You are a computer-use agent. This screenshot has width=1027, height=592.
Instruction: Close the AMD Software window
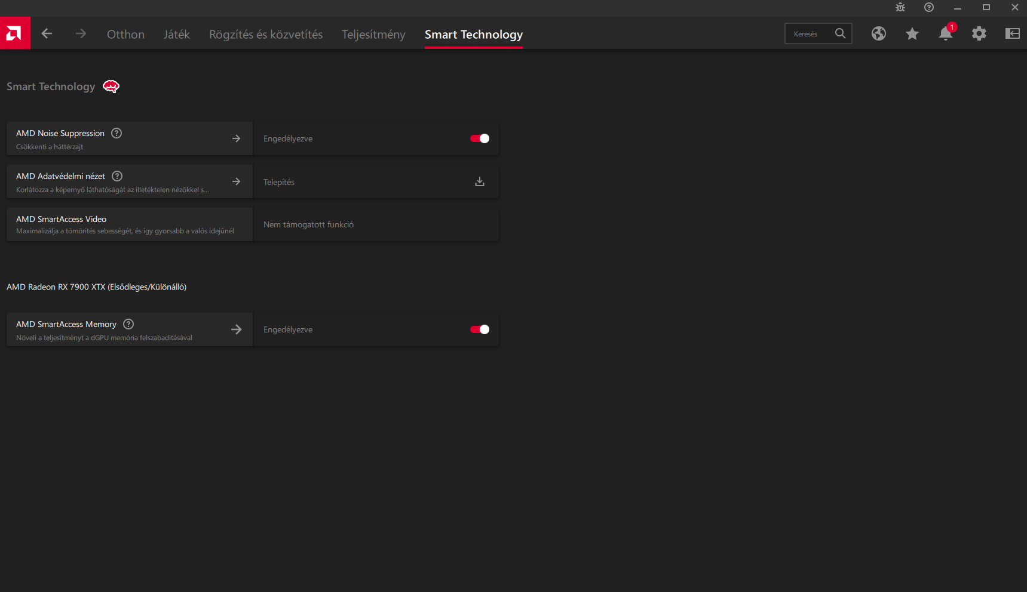(x=1014, y=8)
